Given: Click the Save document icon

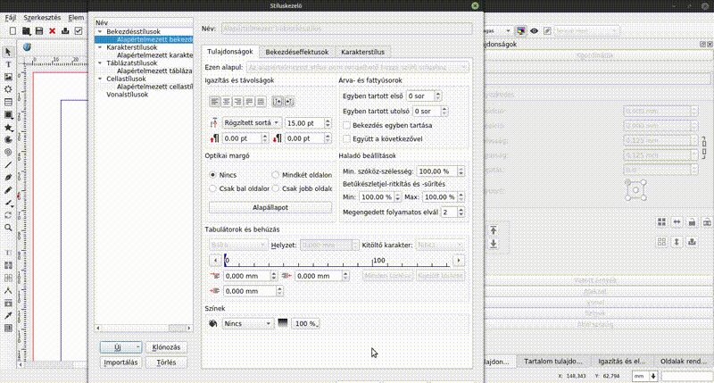Looking at the screenshot, I should [39, 30].
